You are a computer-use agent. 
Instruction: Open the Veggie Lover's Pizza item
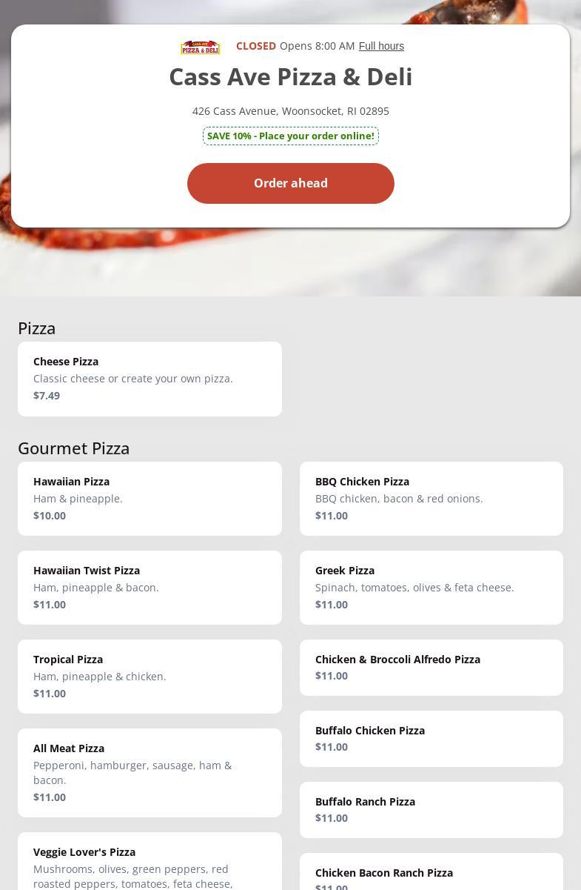pos(150,863)
